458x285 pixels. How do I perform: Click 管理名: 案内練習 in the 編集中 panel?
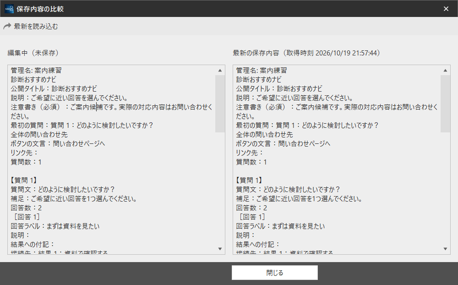click(x=36, y=71)
